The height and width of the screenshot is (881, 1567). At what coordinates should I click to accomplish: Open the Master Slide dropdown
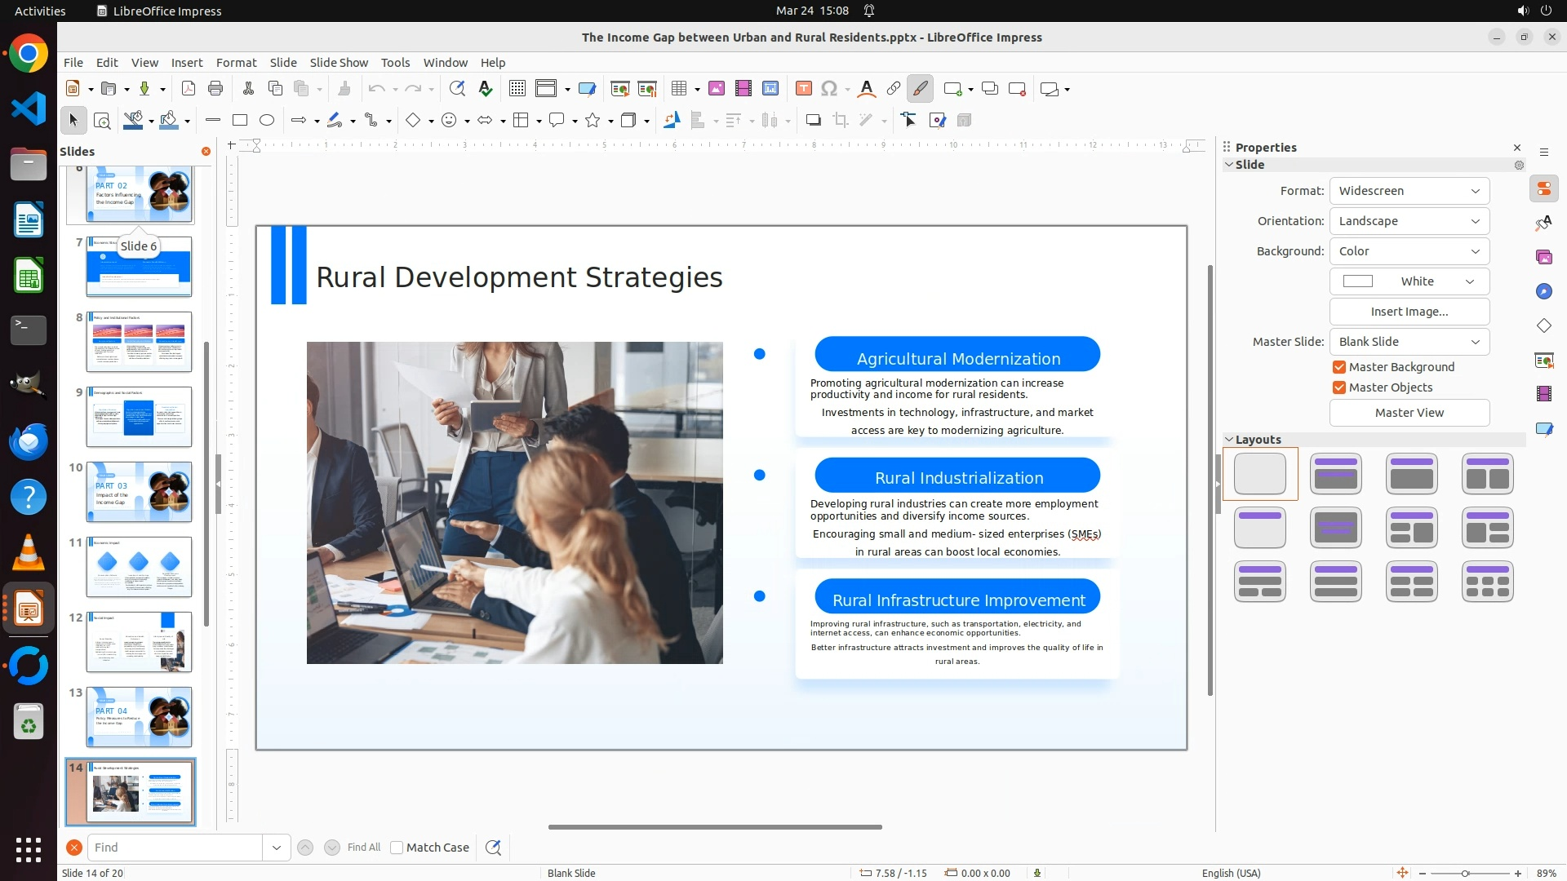(x=1409, y=342)
